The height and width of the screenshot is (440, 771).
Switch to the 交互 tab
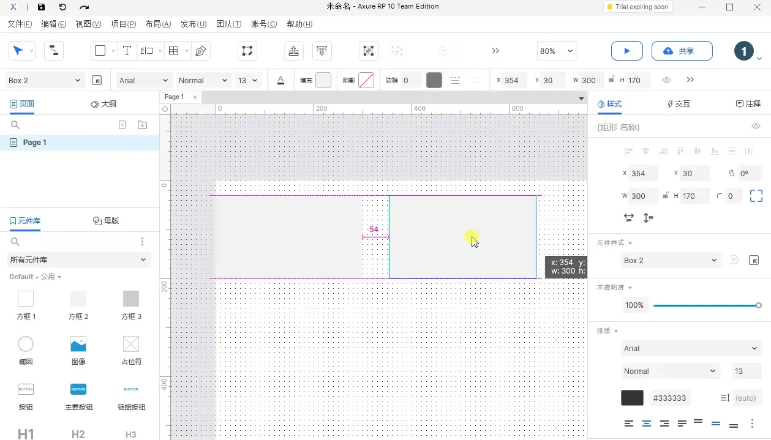678,104
